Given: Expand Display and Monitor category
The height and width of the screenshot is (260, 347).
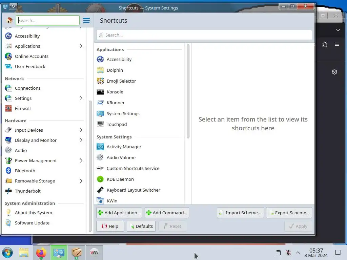Looking at the screenshot, I should point(81,140).
